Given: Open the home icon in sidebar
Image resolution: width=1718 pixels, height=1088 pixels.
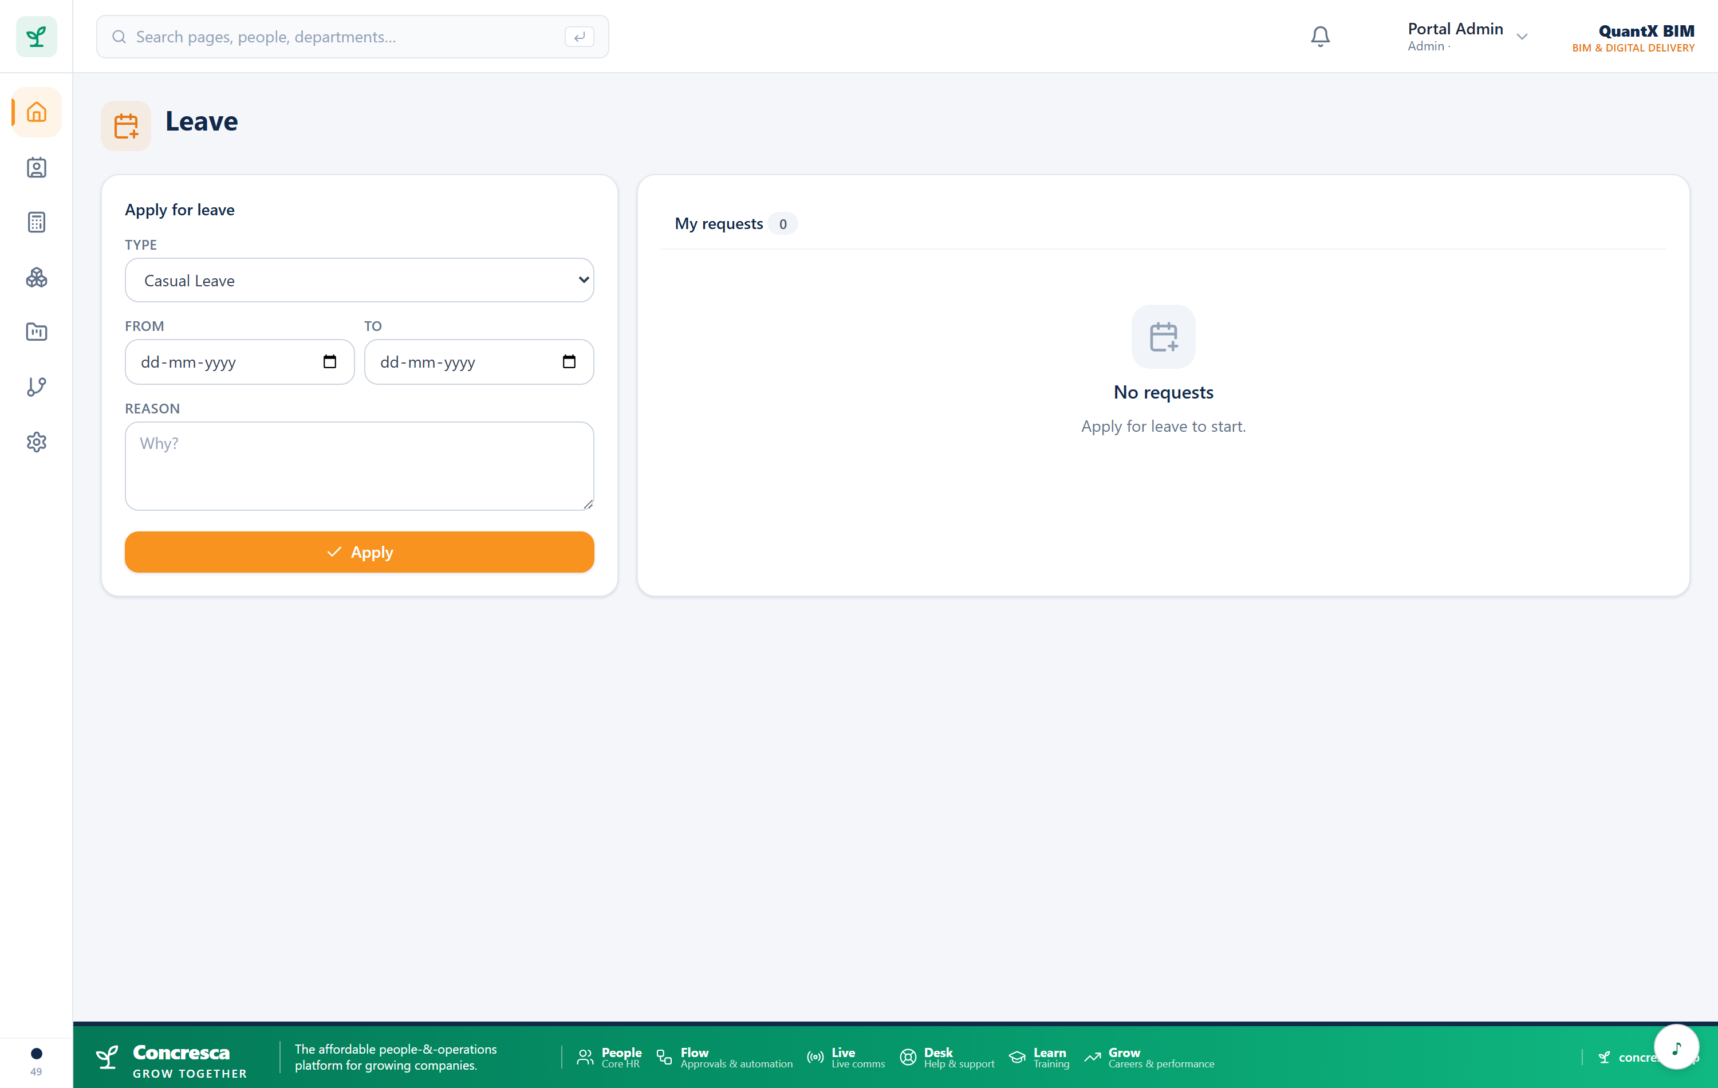Looking at the screenshot, I should (37, 112).
